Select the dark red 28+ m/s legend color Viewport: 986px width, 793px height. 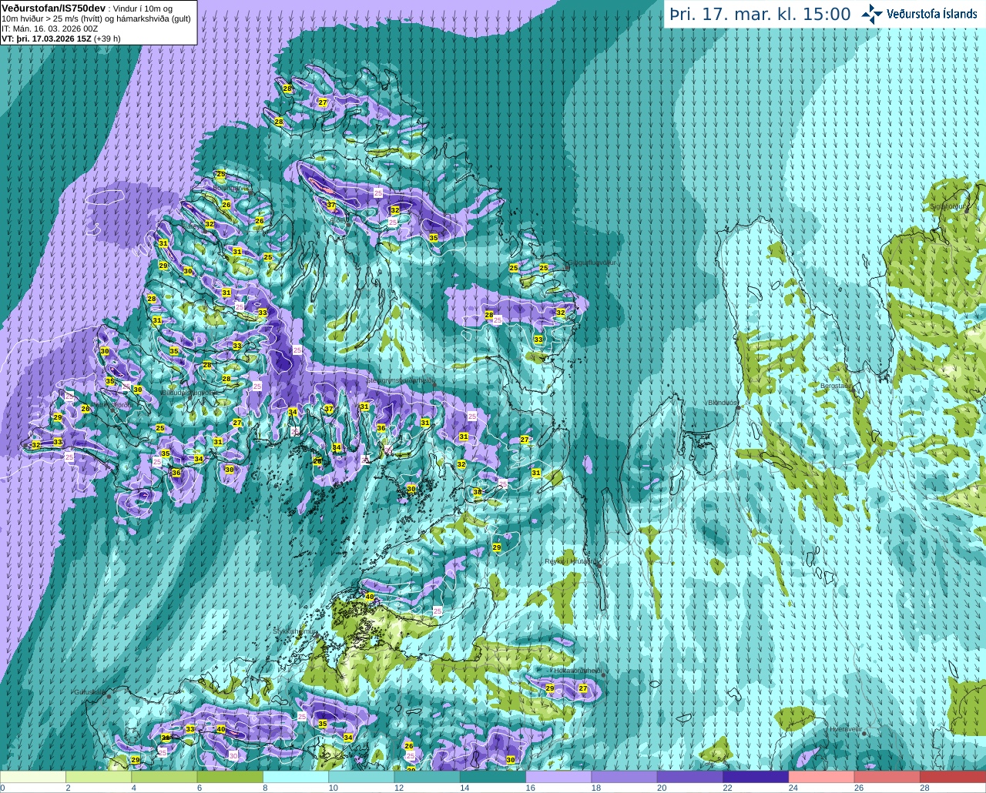click(952, 777)
